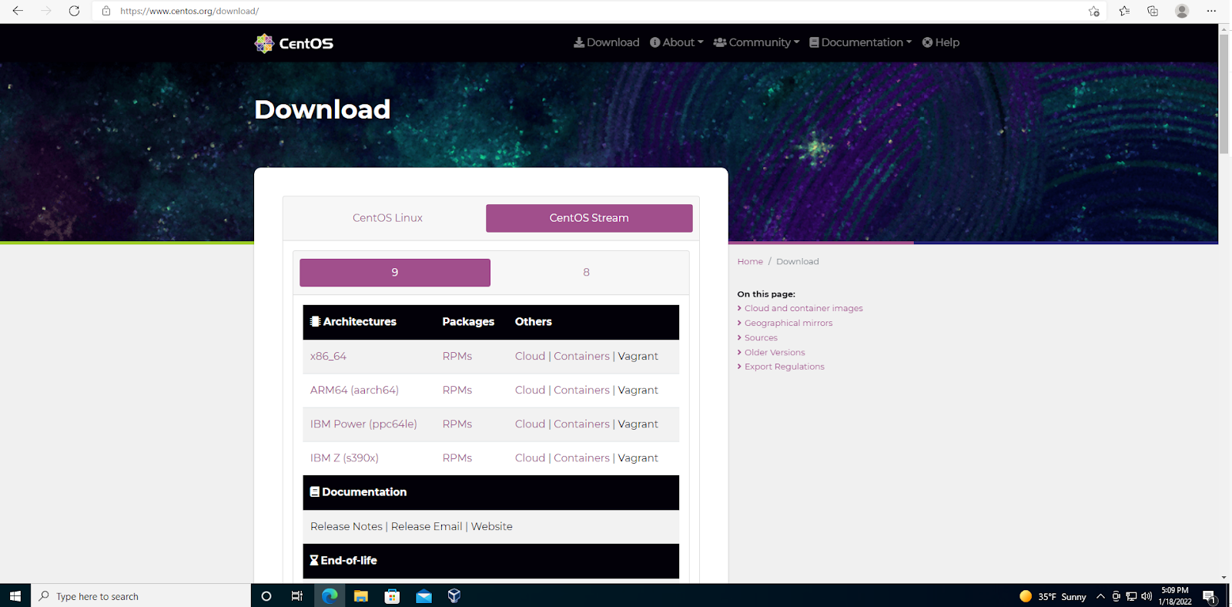The height and width of the screenshot is (607, 1232).
Task: Expand the Documentation dropdown menu
Action: coord(861,42)
